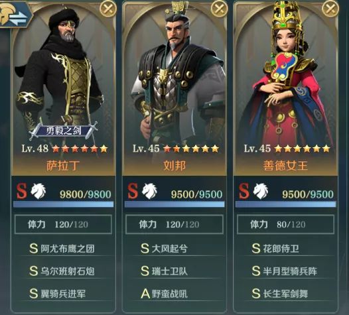Click the 勇毅之剑 sword banner badge
Image resolution: width=349 pixels, height=315 pixels.
click(x=64, y=131)
